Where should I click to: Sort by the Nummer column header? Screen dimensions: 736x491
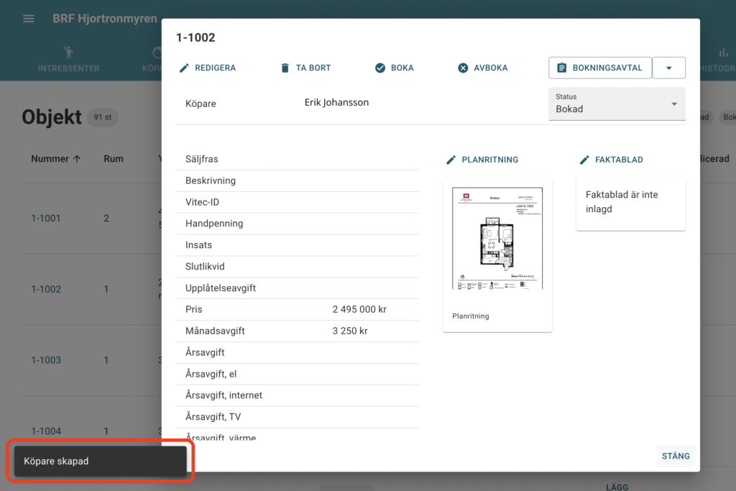coord(55,159)
